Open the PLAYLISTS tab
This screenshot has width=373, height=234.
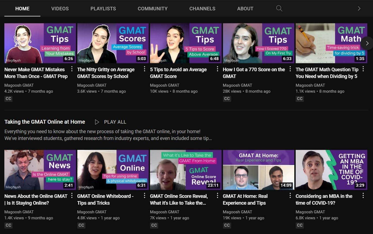click(x=103, y=8)
